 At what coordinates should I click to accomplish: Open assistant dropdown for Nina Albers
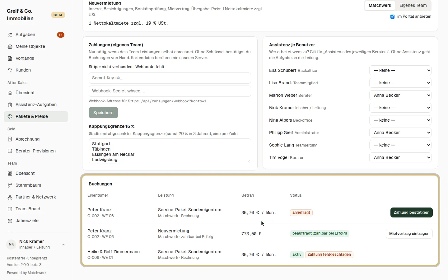400,120
